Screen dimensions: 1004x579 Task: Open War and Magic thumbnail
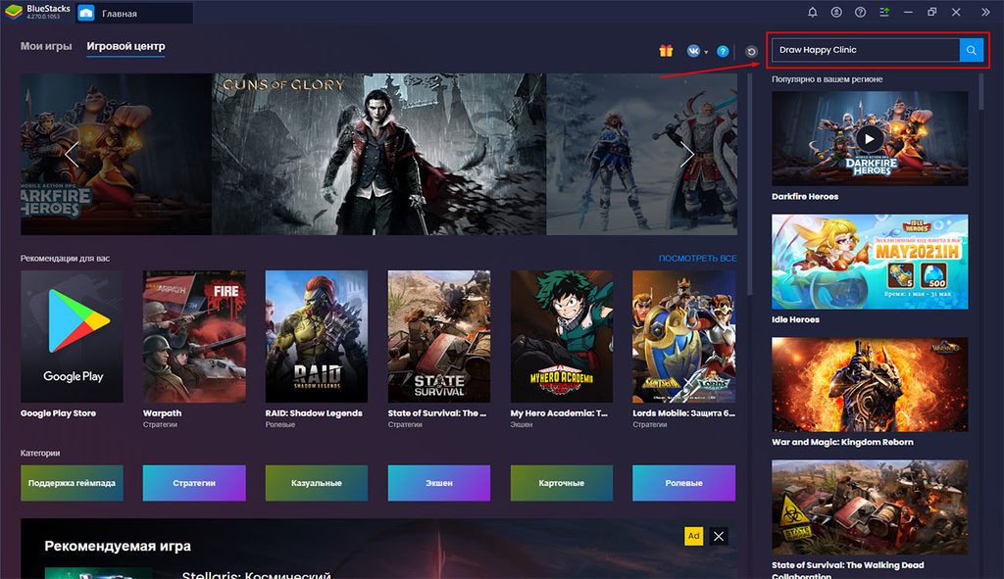click(870, 384)
